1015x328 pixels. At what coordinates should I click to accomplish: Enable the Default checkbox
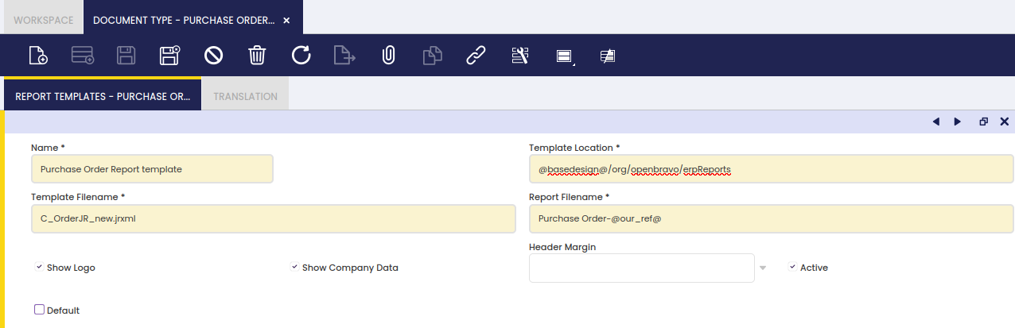[39, 310]
